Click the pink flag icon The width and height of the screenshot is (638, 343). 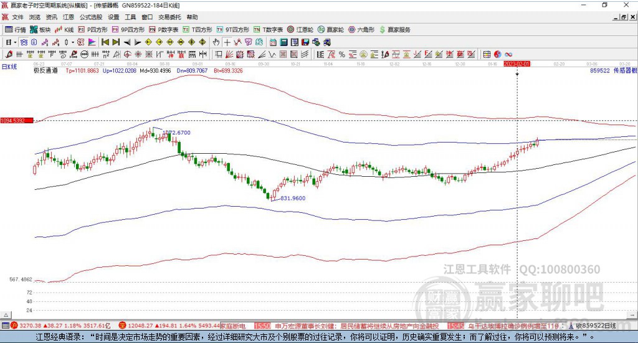92,42
